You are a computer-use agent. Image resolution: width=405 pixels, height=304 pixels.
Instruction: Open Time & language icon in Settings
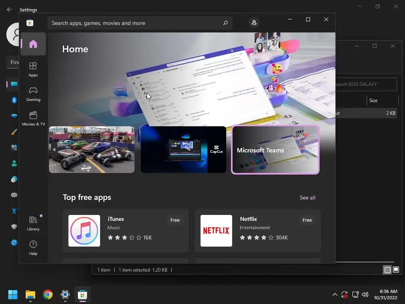point(14,179)
